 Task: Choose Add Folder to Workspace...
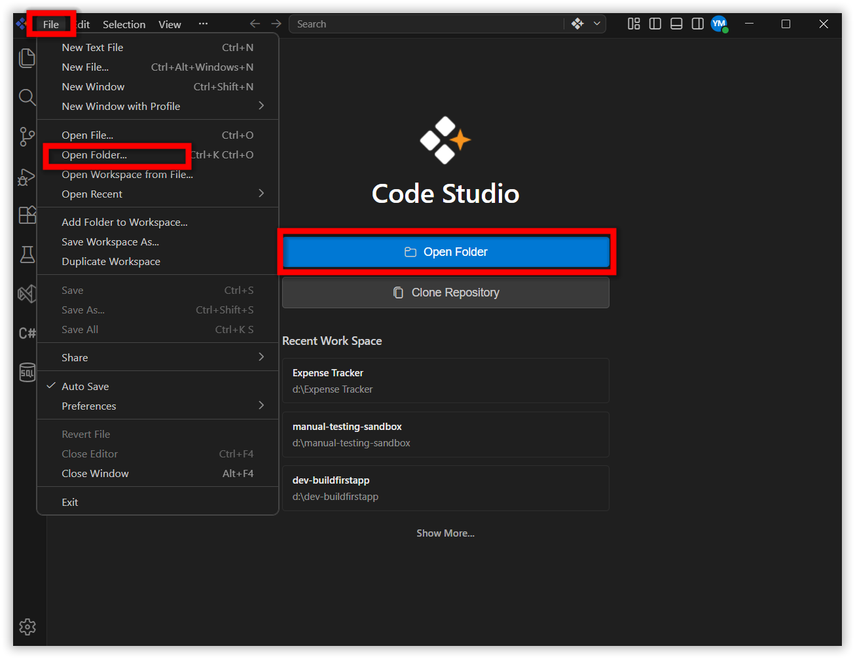point(158,222)
